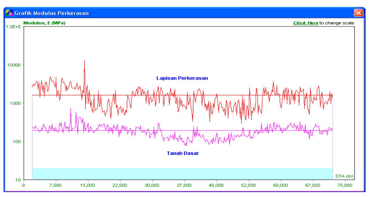Screen dimensions: 369x197
Task: Click the STA (m) axis label
Action: pos(344,176)
